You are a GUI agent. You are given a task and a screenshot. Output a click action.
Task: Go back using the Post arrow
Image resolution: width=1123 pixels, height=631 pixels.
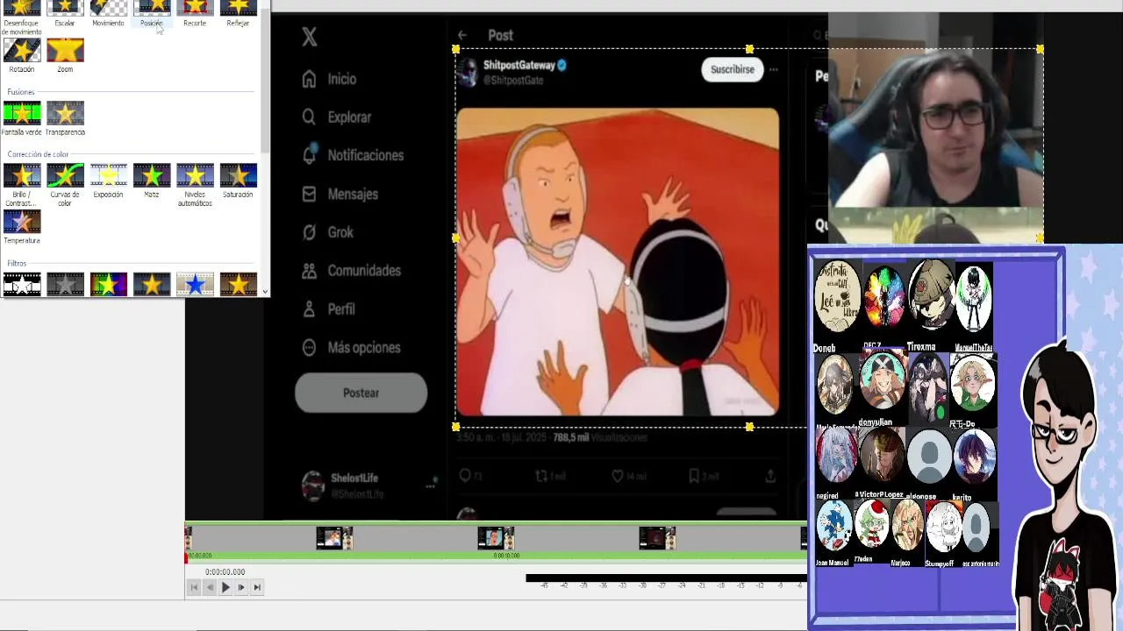point(462,35)
